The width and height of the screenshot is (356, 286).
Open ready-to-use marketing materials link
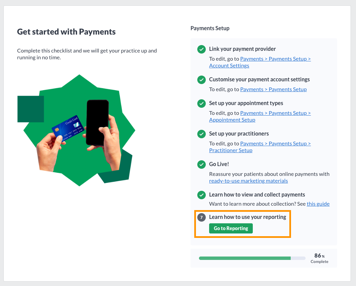tap(248, 181)
